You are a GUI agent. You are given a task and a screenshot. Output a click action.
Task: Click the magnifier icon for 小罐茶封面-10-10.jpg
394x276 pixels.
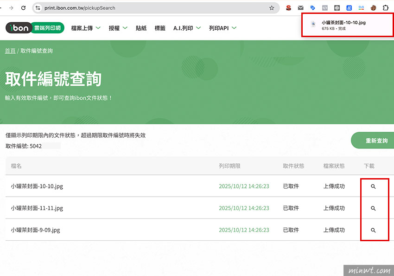click(373, 186)
